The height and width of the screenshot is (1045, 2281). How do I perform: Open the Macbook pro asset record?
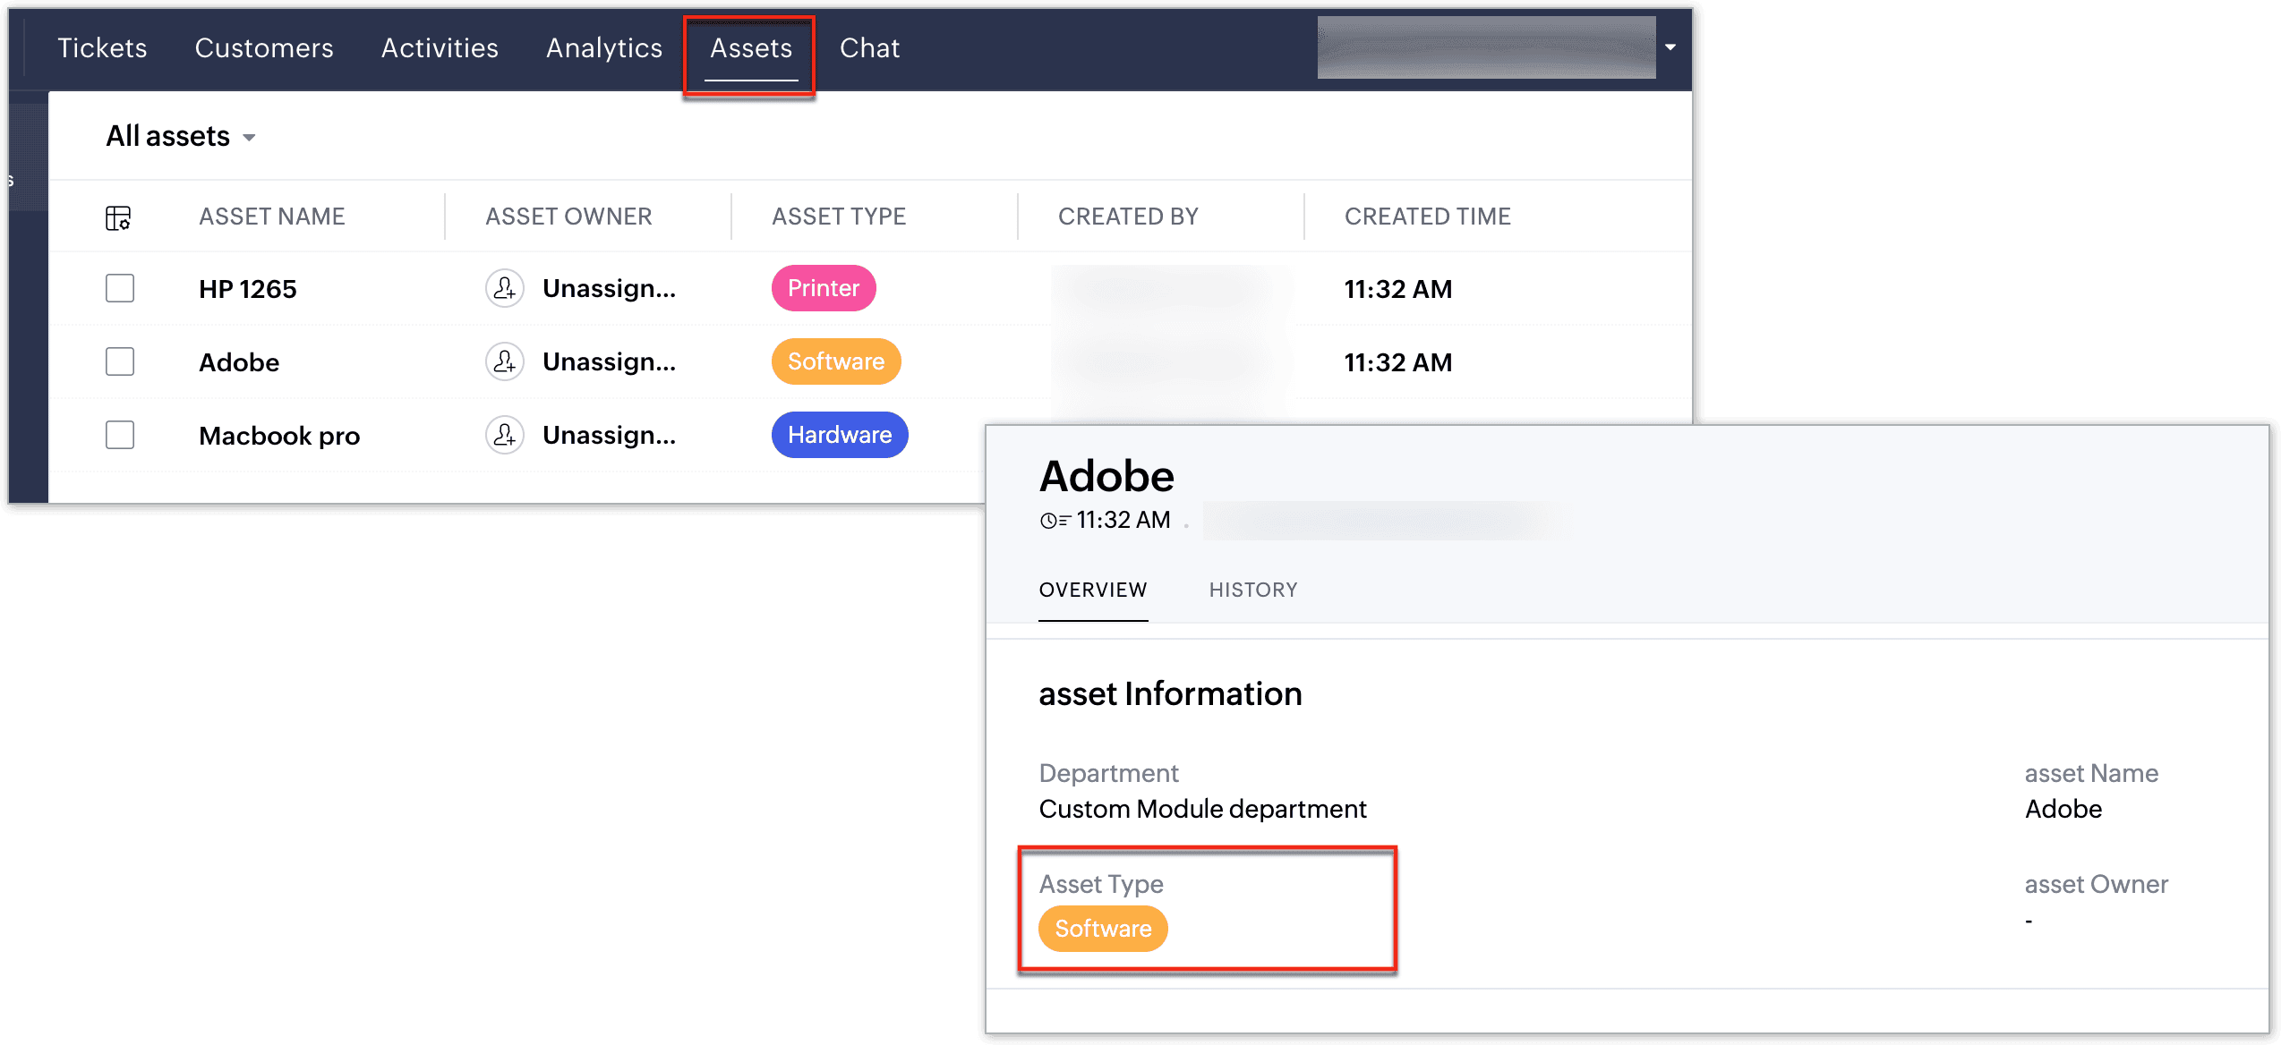(279, 436)
